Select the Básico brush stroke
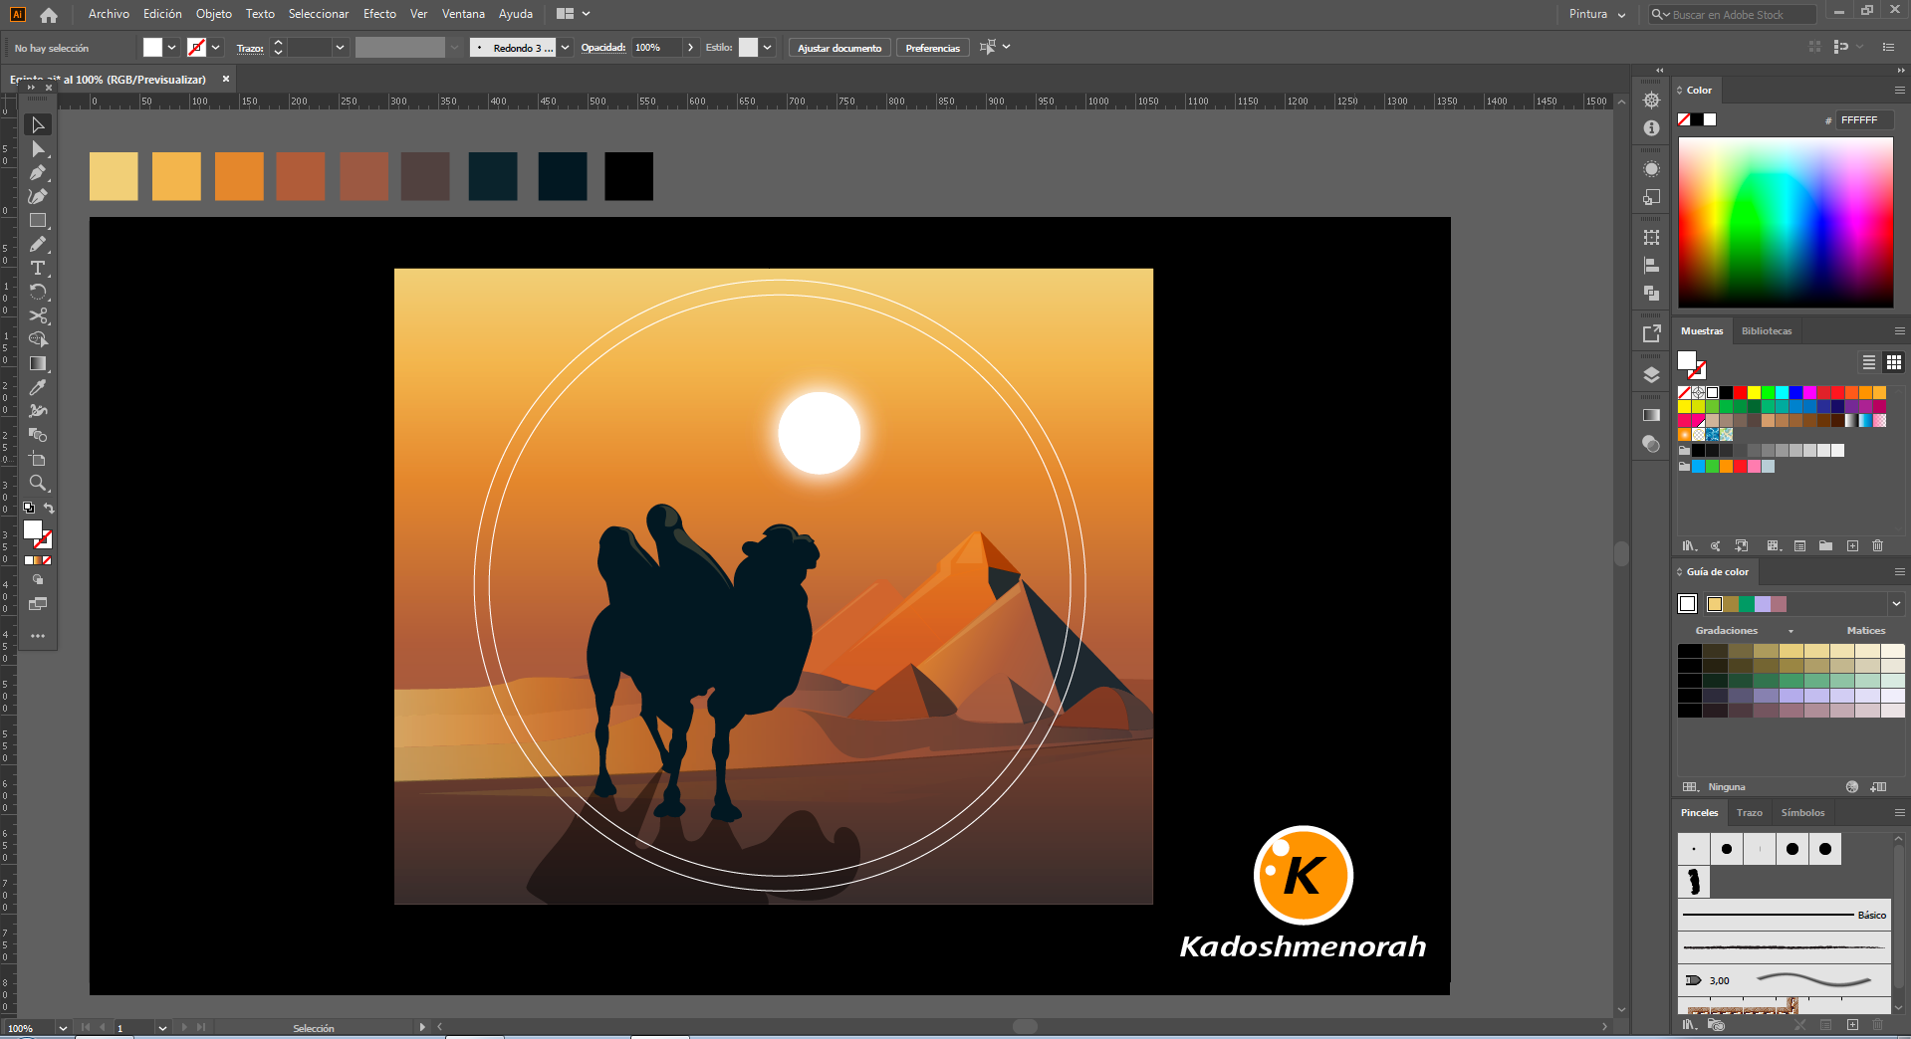 click(x=1784, y=915)
